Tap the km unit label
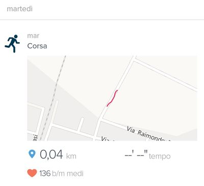 coord(71,156)
